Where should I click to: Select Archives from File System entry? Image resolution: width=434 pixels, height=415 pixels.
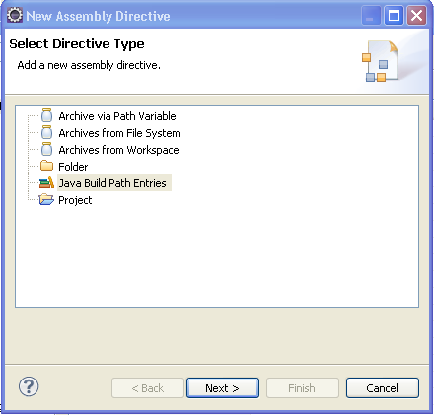[x=119, y=133]
